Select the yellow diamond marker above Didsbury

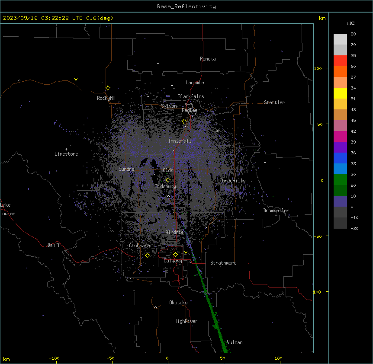[x=168, y=180]
